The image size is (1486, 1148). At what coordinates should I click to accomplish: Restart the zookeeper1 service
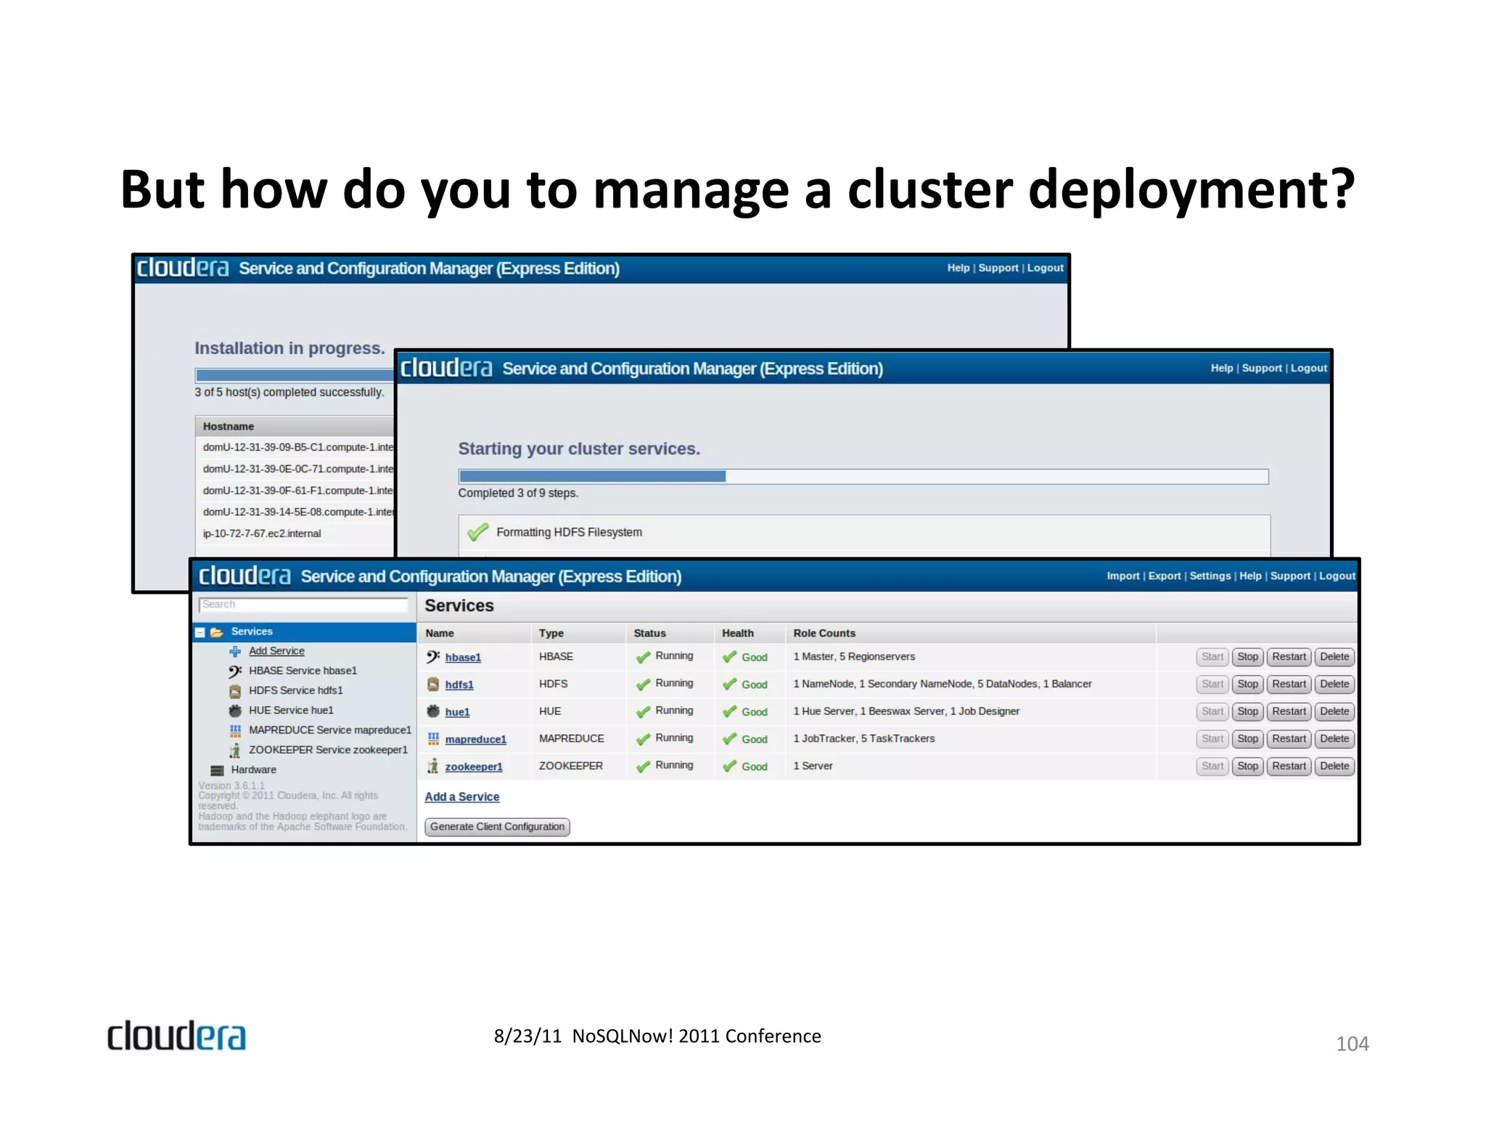pyautogui.click(x=1289, y=766)
